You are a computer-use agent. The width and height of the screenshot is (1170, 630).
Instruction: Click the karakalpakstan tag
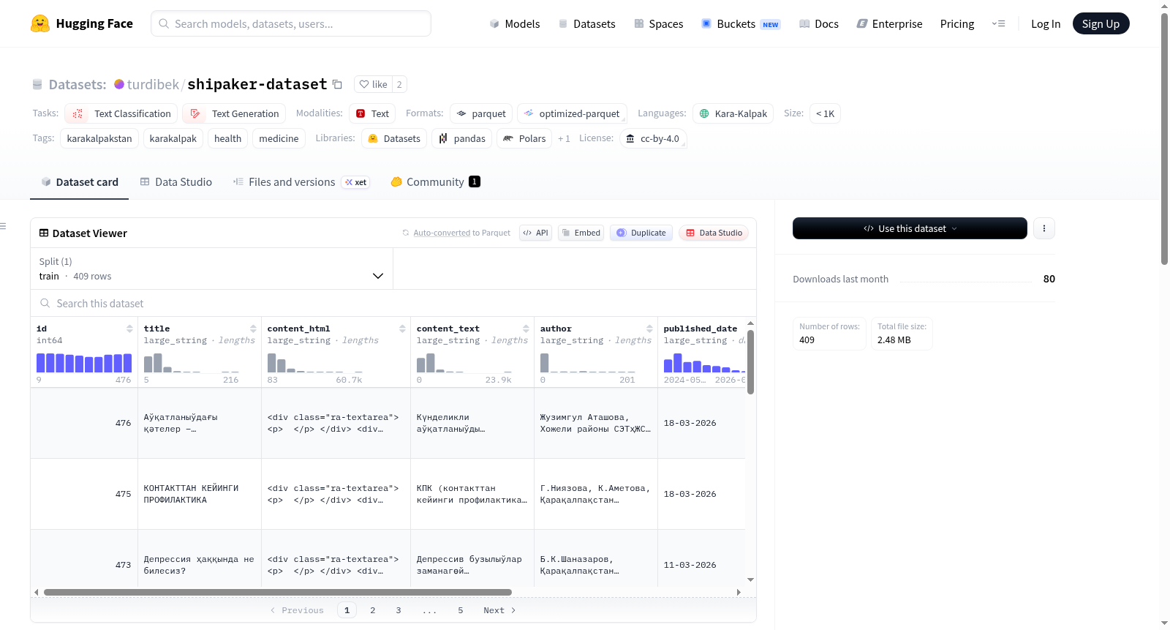pos(99,138)
